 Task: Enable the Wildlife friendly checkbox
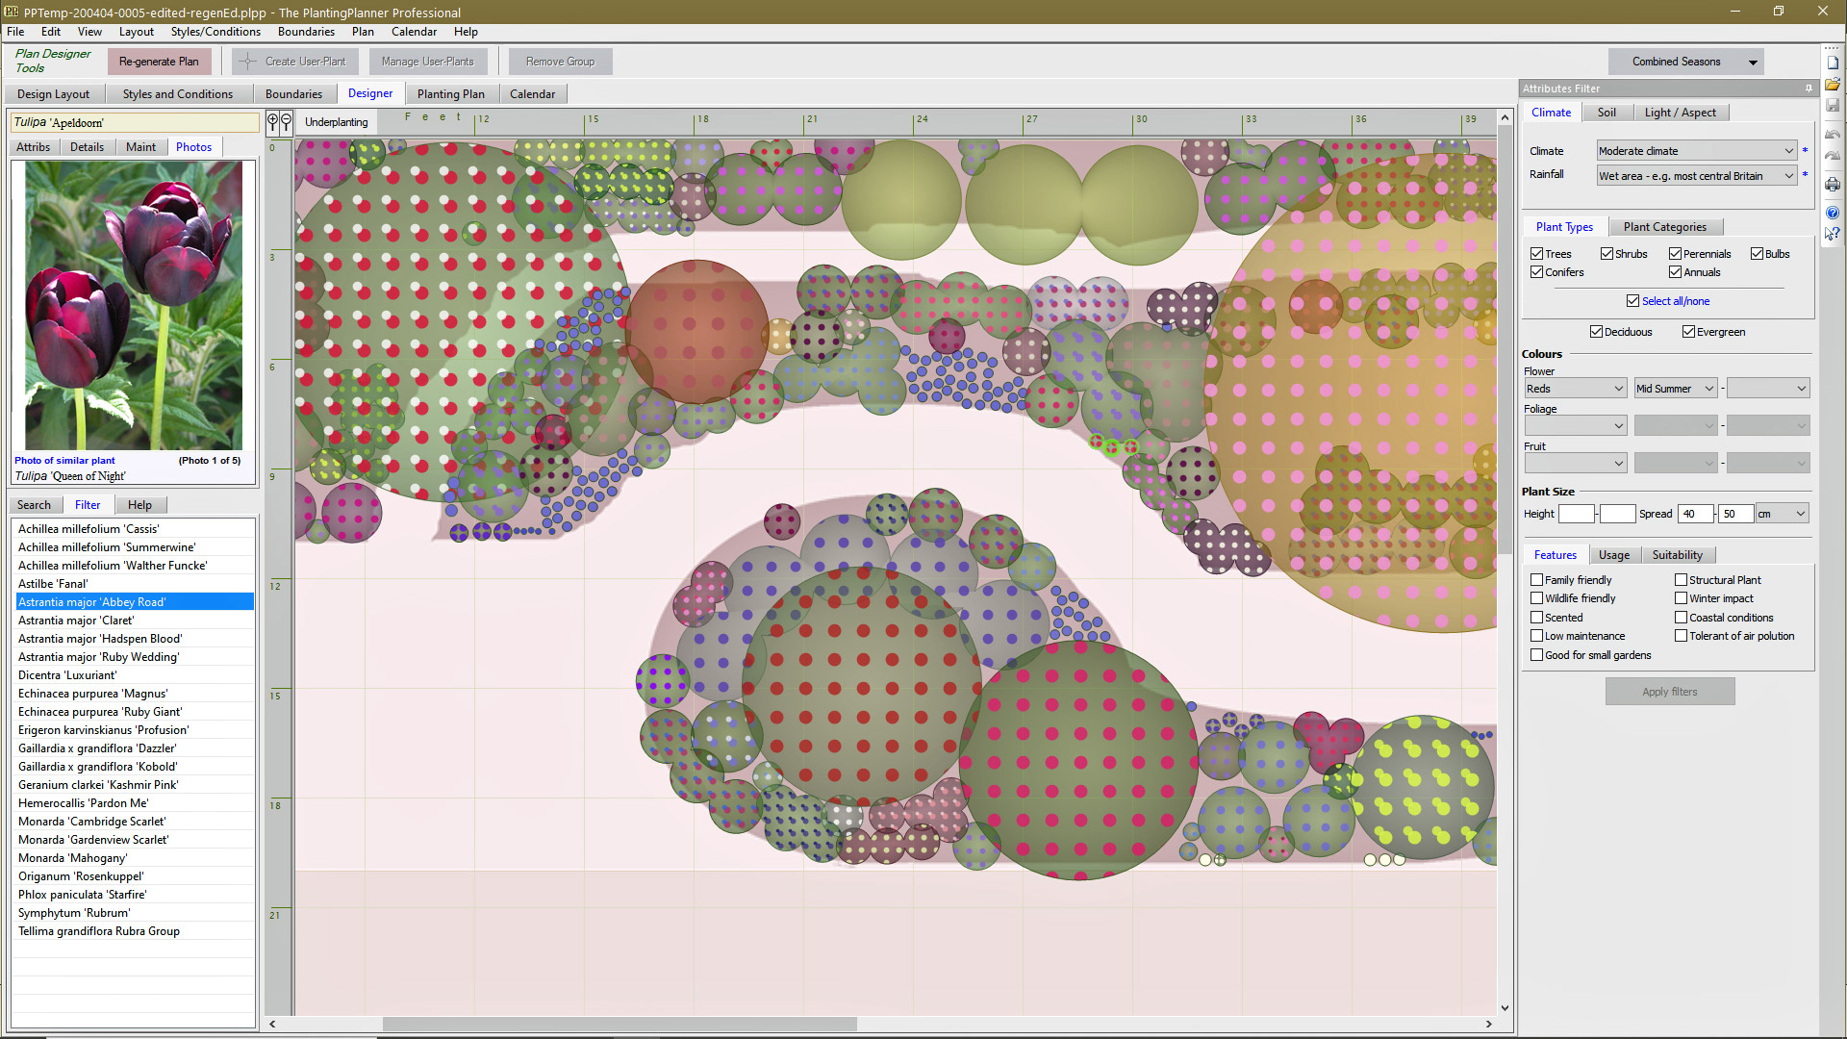pos(1536,598)
